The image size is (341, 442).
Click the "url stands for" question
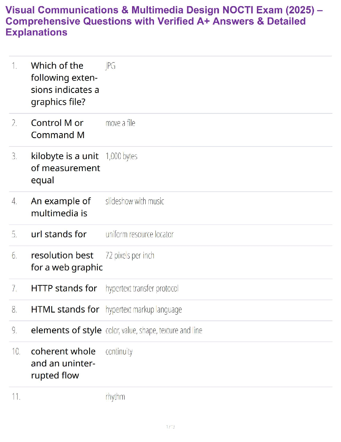point(59,234)
